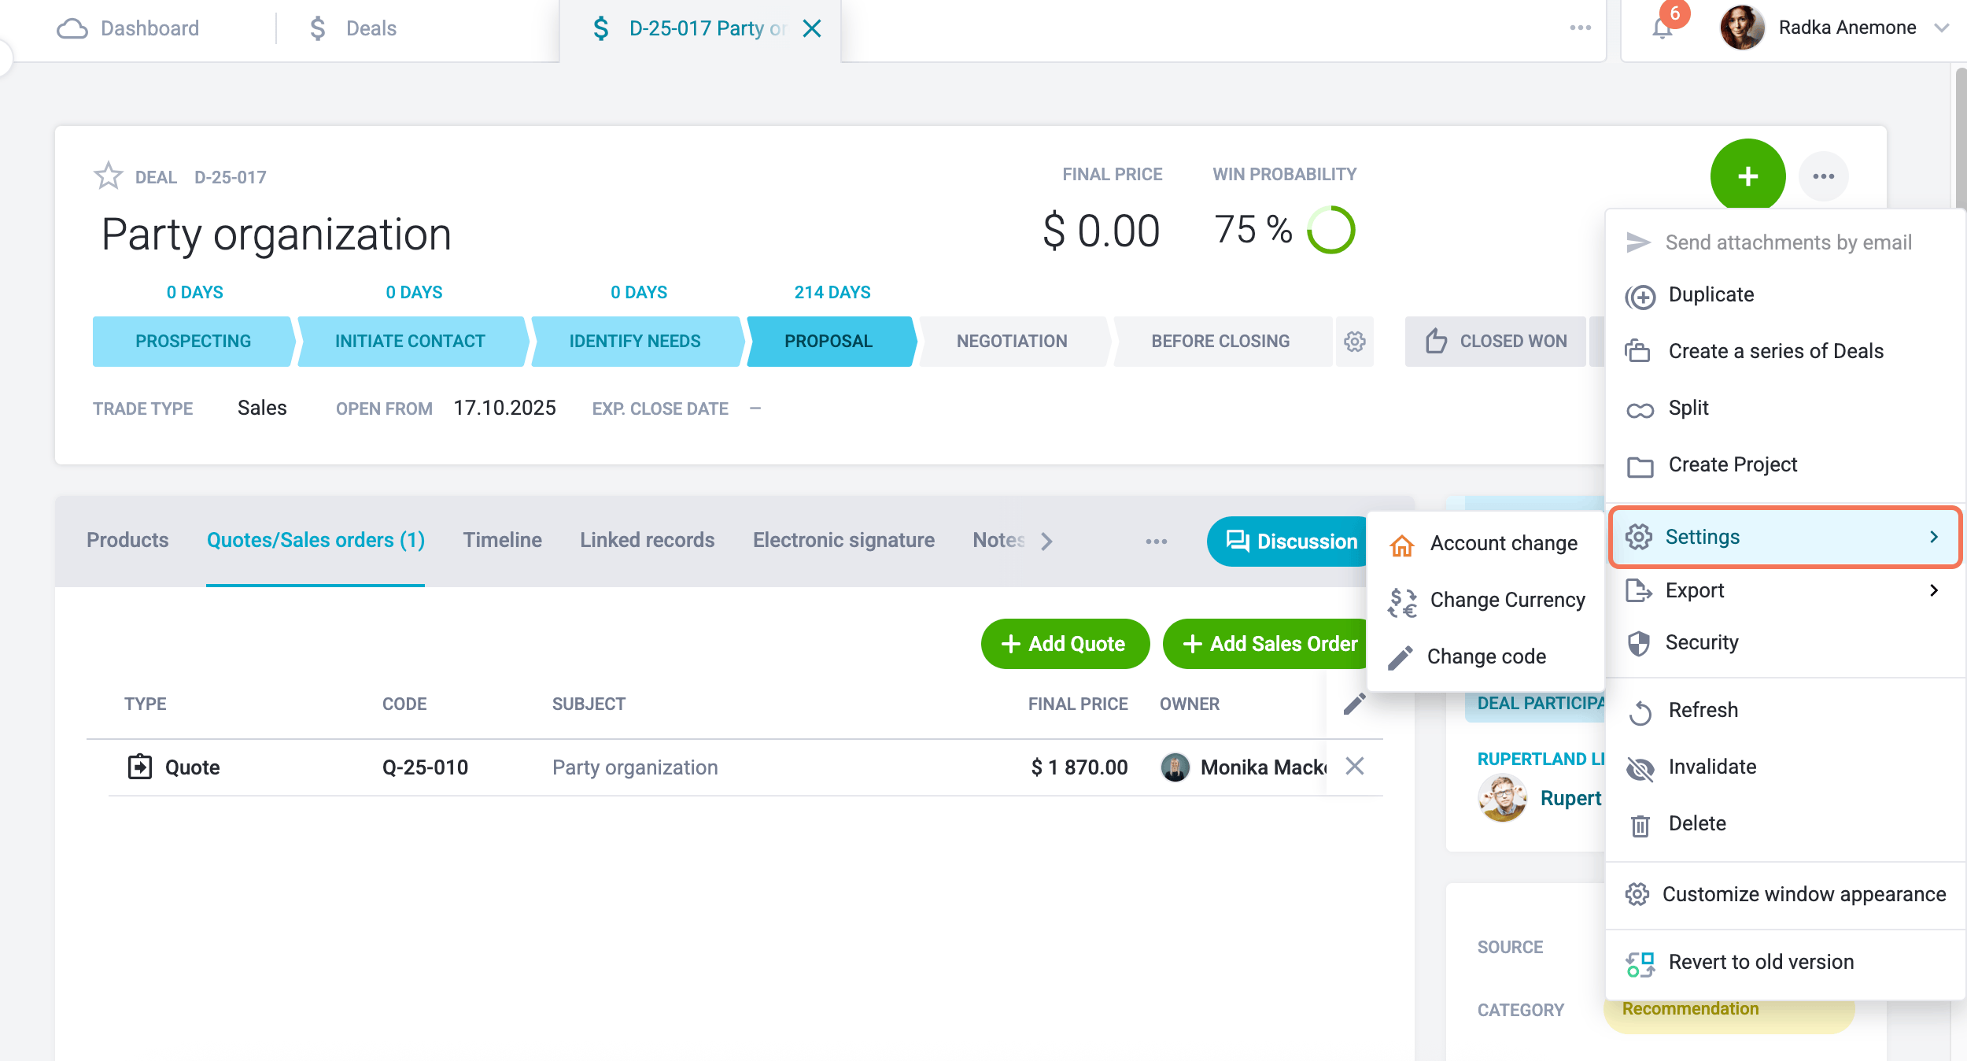The width and height of the screenshot is (1967, 1061).
Task: Click the Dashboard cloud icon
Action: click(x=72, y=28)
